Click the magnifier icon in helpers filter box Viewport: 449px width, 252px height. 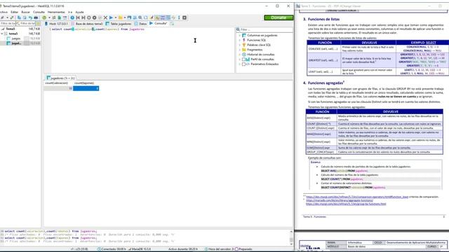coord(238,29)
